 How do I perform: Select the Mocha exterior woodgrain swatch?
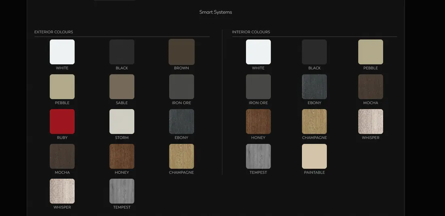coord(62,157)
